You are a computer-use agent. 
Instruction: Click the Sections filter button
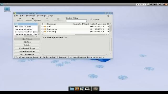[x=27, y=39]
